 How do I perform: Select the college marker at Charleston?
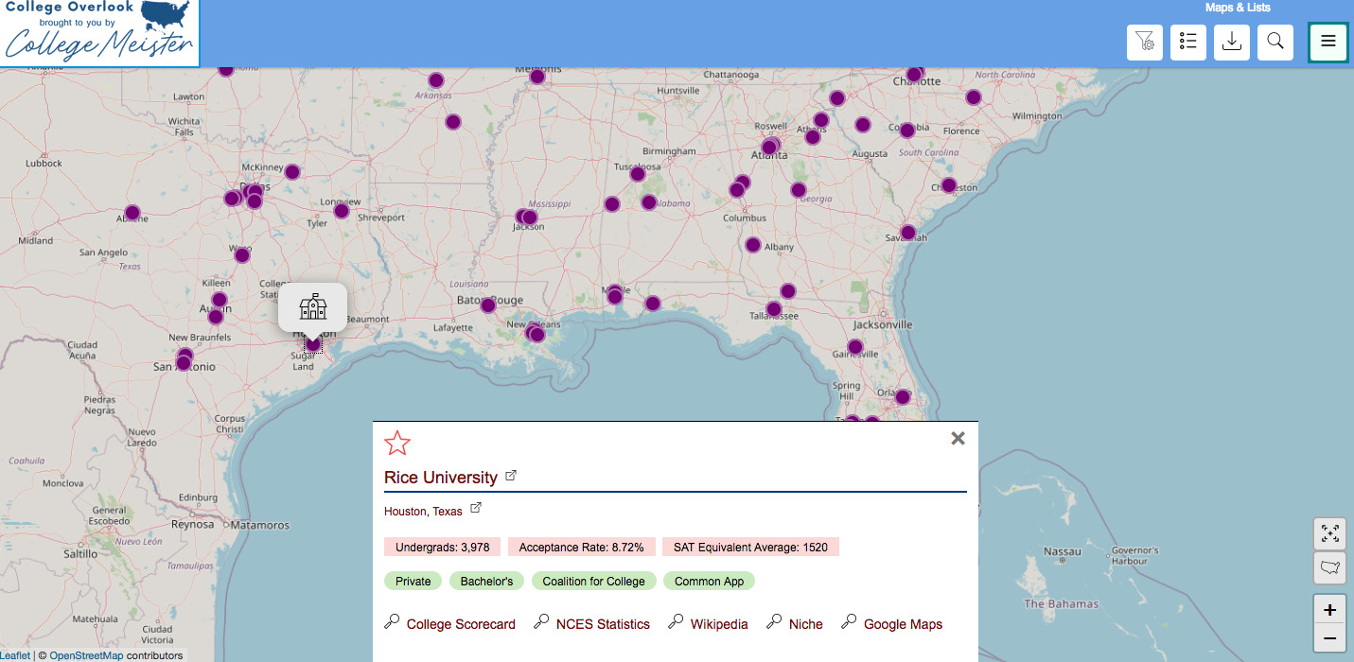949,185
